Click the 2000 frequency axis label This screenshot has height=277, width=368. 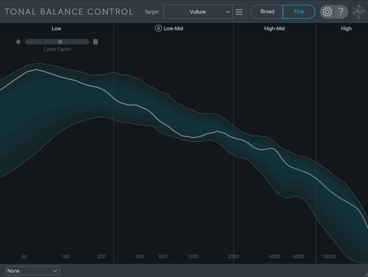tap(233, 257)
